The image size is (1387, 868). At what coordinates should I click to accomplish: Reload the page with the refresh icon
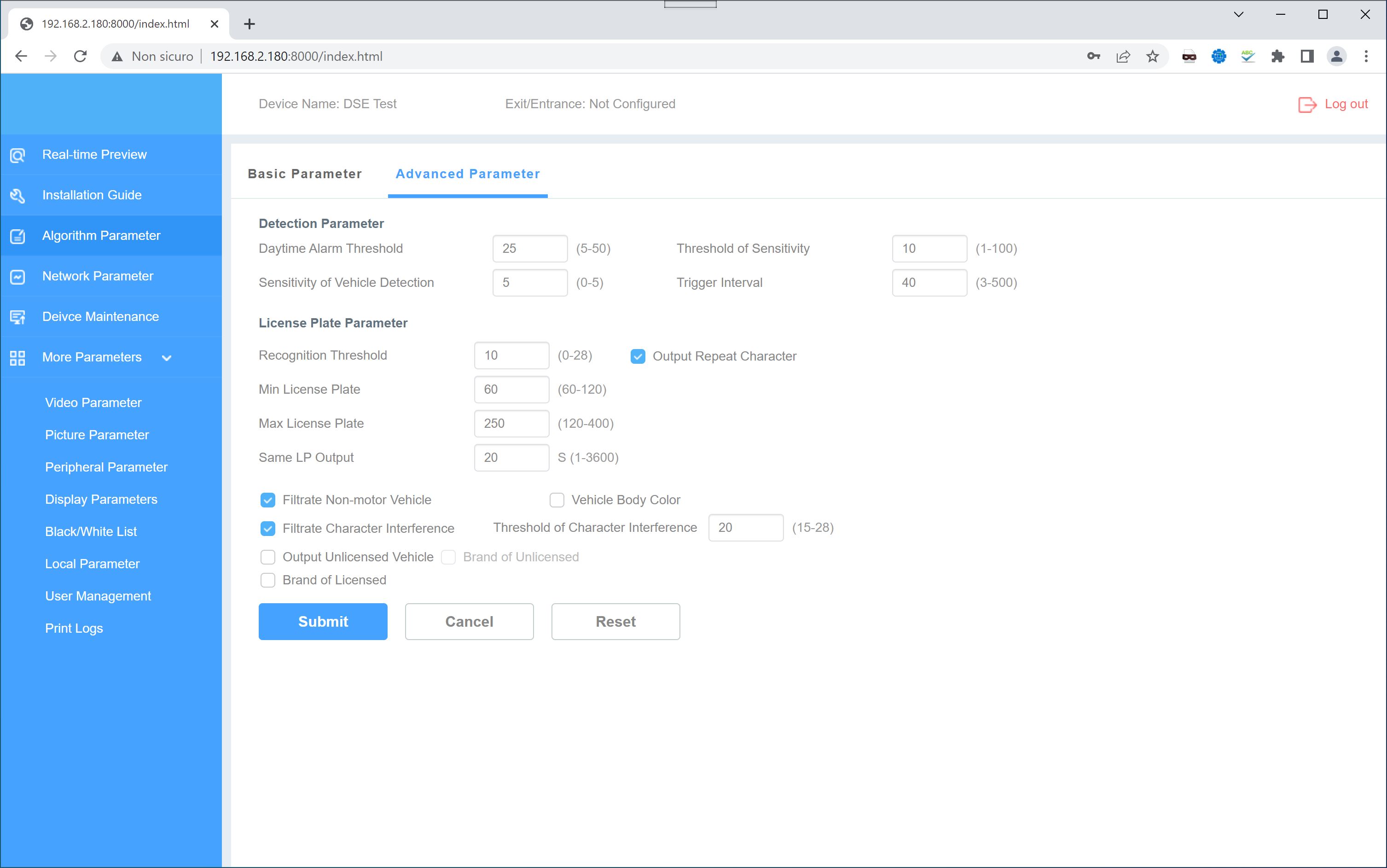tap(81, 56)
